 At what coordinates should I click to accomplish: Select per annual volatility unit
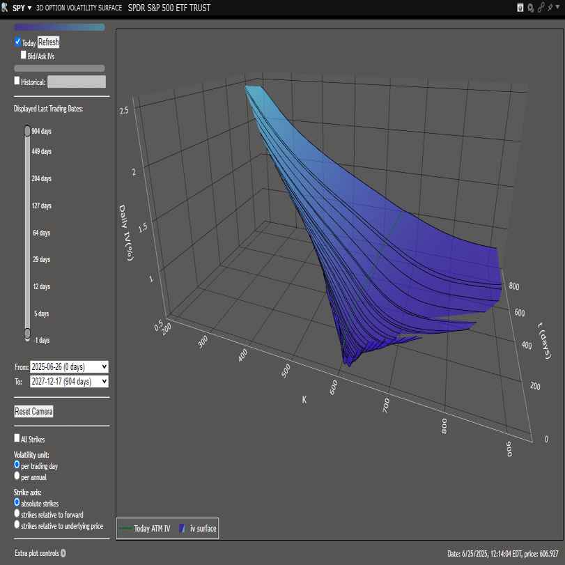pos(17,476)
